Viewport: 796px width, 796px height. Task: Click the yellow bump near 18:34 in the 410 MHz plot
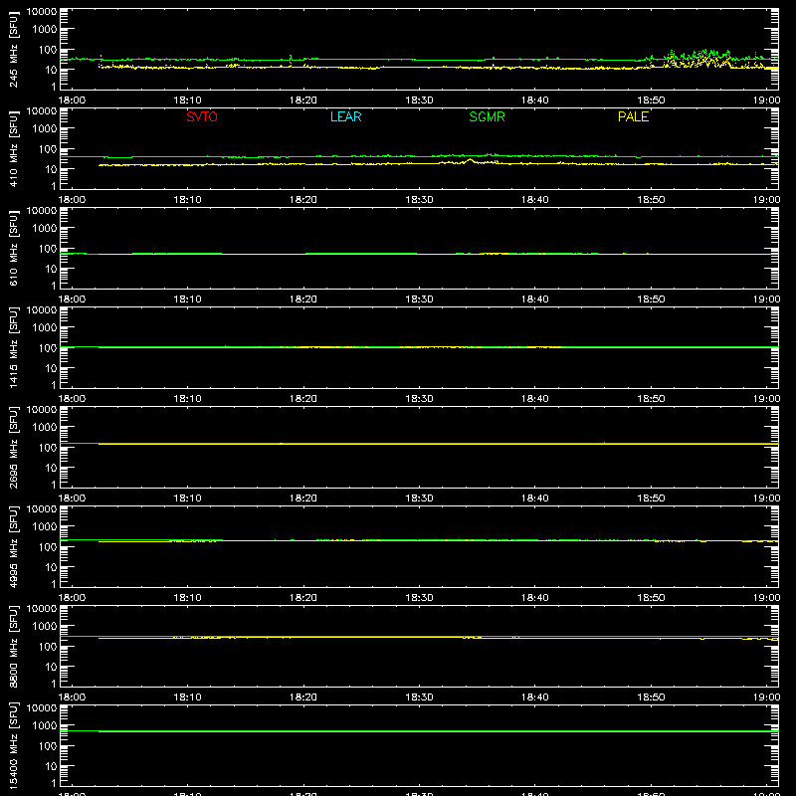470,161
